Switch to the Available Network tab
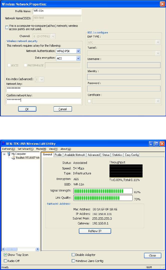The width and height of the screenshot is (166, 270). 74,155
